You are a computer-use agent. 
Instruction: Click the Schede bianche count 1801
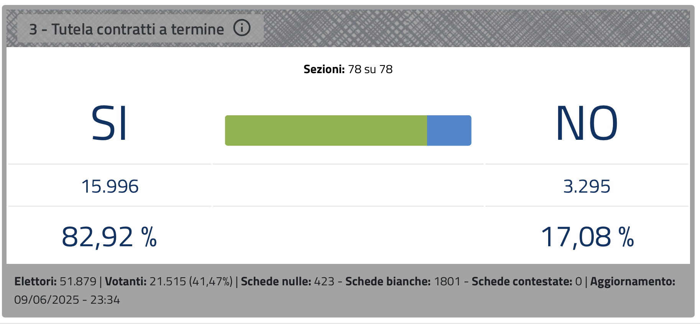(447, 281)
